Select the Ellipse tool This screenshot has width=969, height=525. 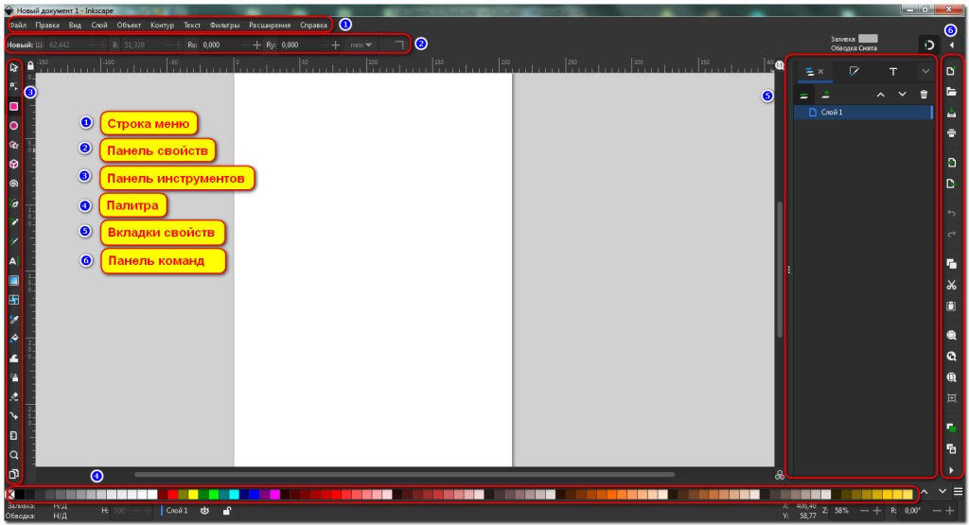pyautogui.click(x=14, y=126)
